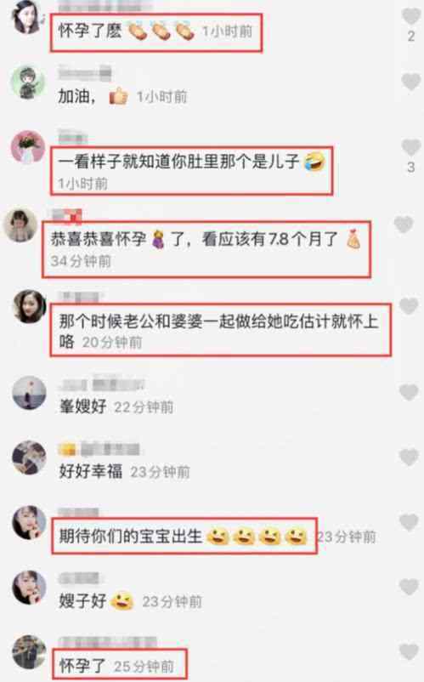This screenshot has height=682, width=424.
Task: Tap heart beside 那个时候老公和婆婆 comment
Action: pos(408,306)
